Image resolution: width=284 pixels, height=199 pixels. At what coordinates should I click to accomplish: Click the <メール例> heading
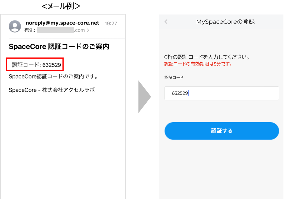tap(61, 6)
